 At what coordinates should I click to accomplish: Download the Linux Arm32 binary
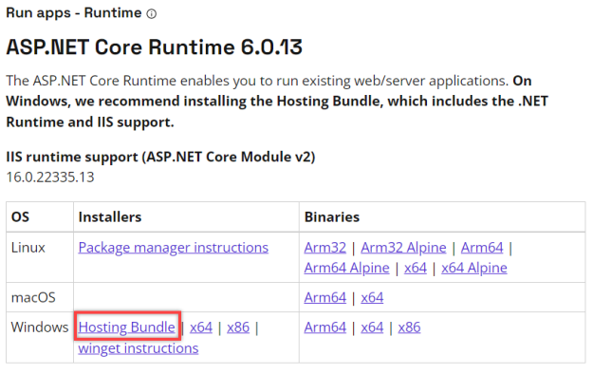pos(324,248)
